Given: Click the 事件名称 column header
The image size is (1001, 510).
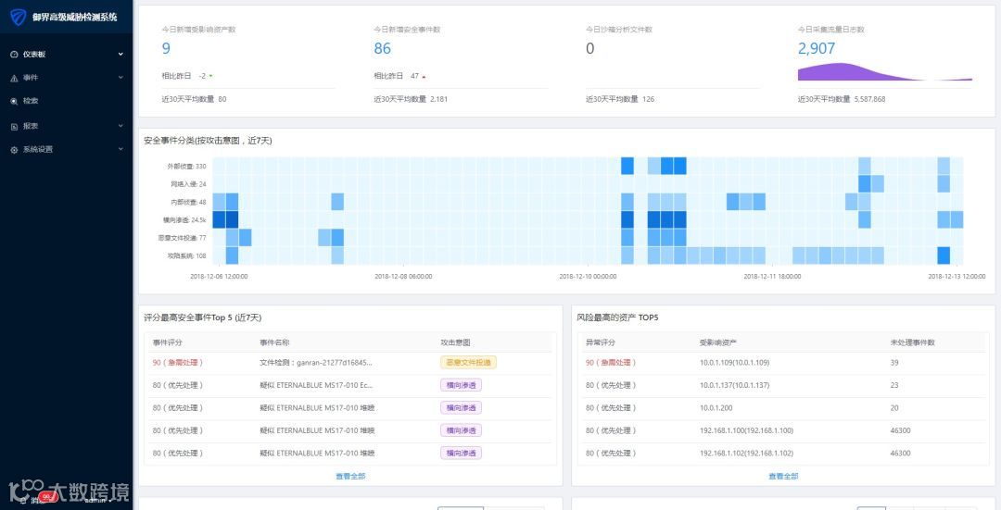Looking at the screenshot, I should pyautogui.click(x=274, y=343).
